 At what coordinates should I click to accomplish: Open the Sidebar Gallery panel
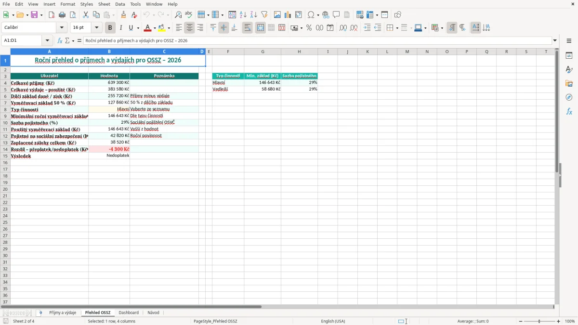click(x=569, y=83)
